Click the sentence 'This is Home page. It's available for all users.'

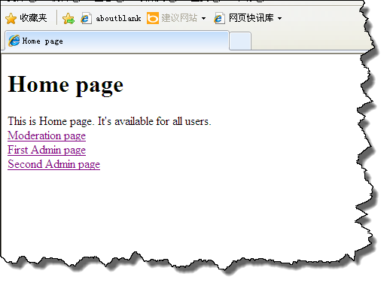(x=109, y=121)
